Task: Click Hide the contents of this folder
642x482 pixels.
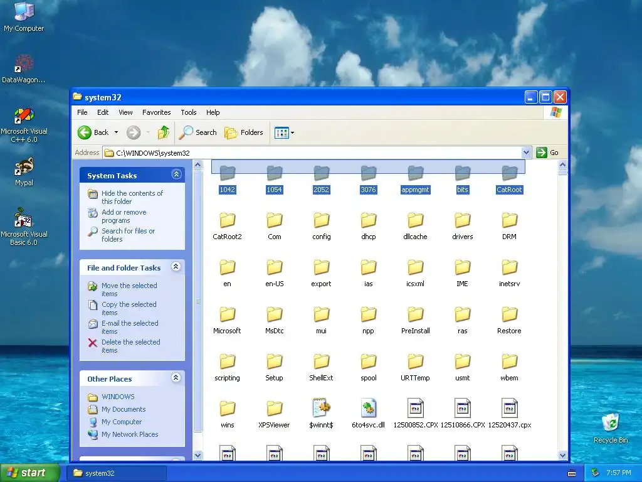Action: click(132, 197)
